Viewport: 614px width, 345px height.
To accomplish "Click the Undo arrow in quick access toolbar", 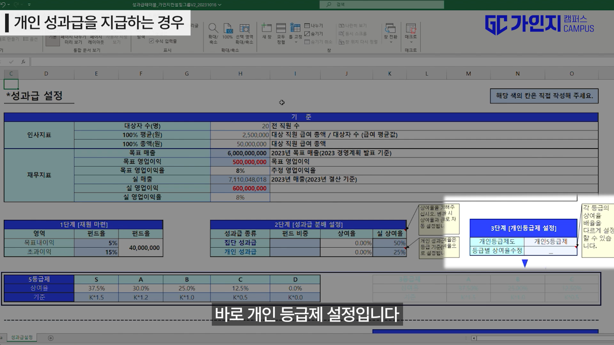I will tap(4, 4).
